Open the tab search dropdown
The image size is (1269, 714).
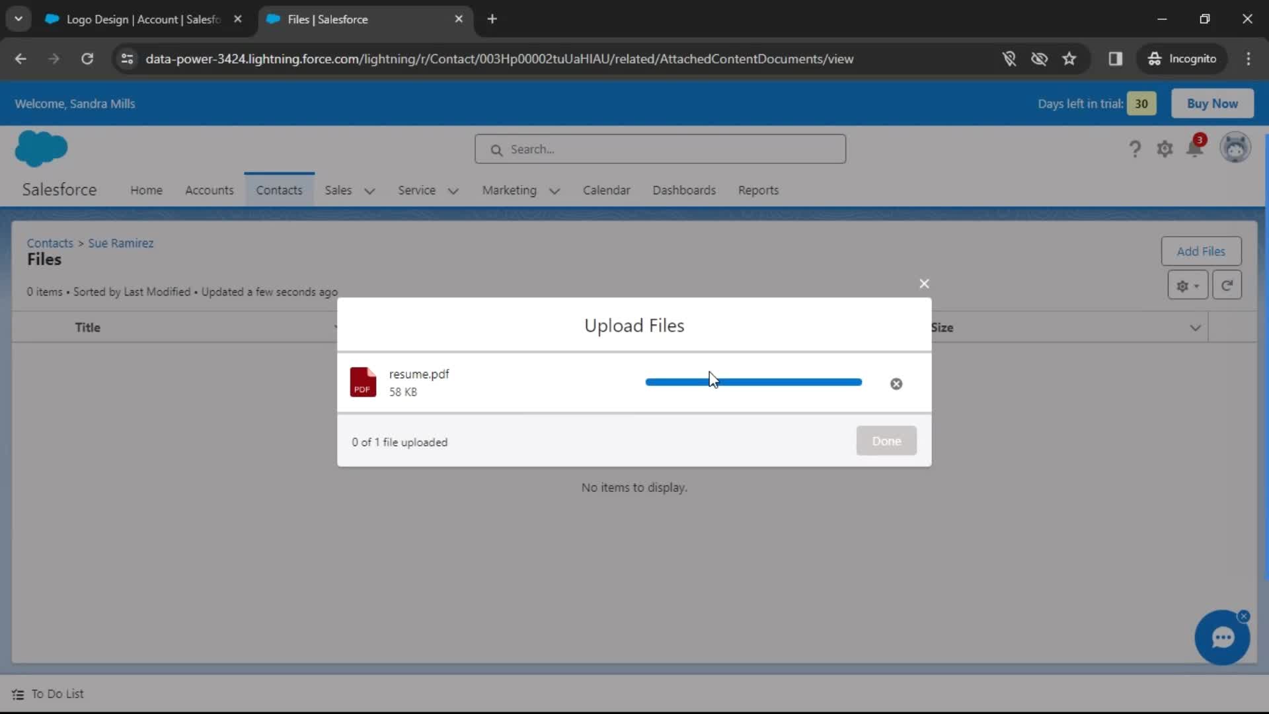(19, 19)
